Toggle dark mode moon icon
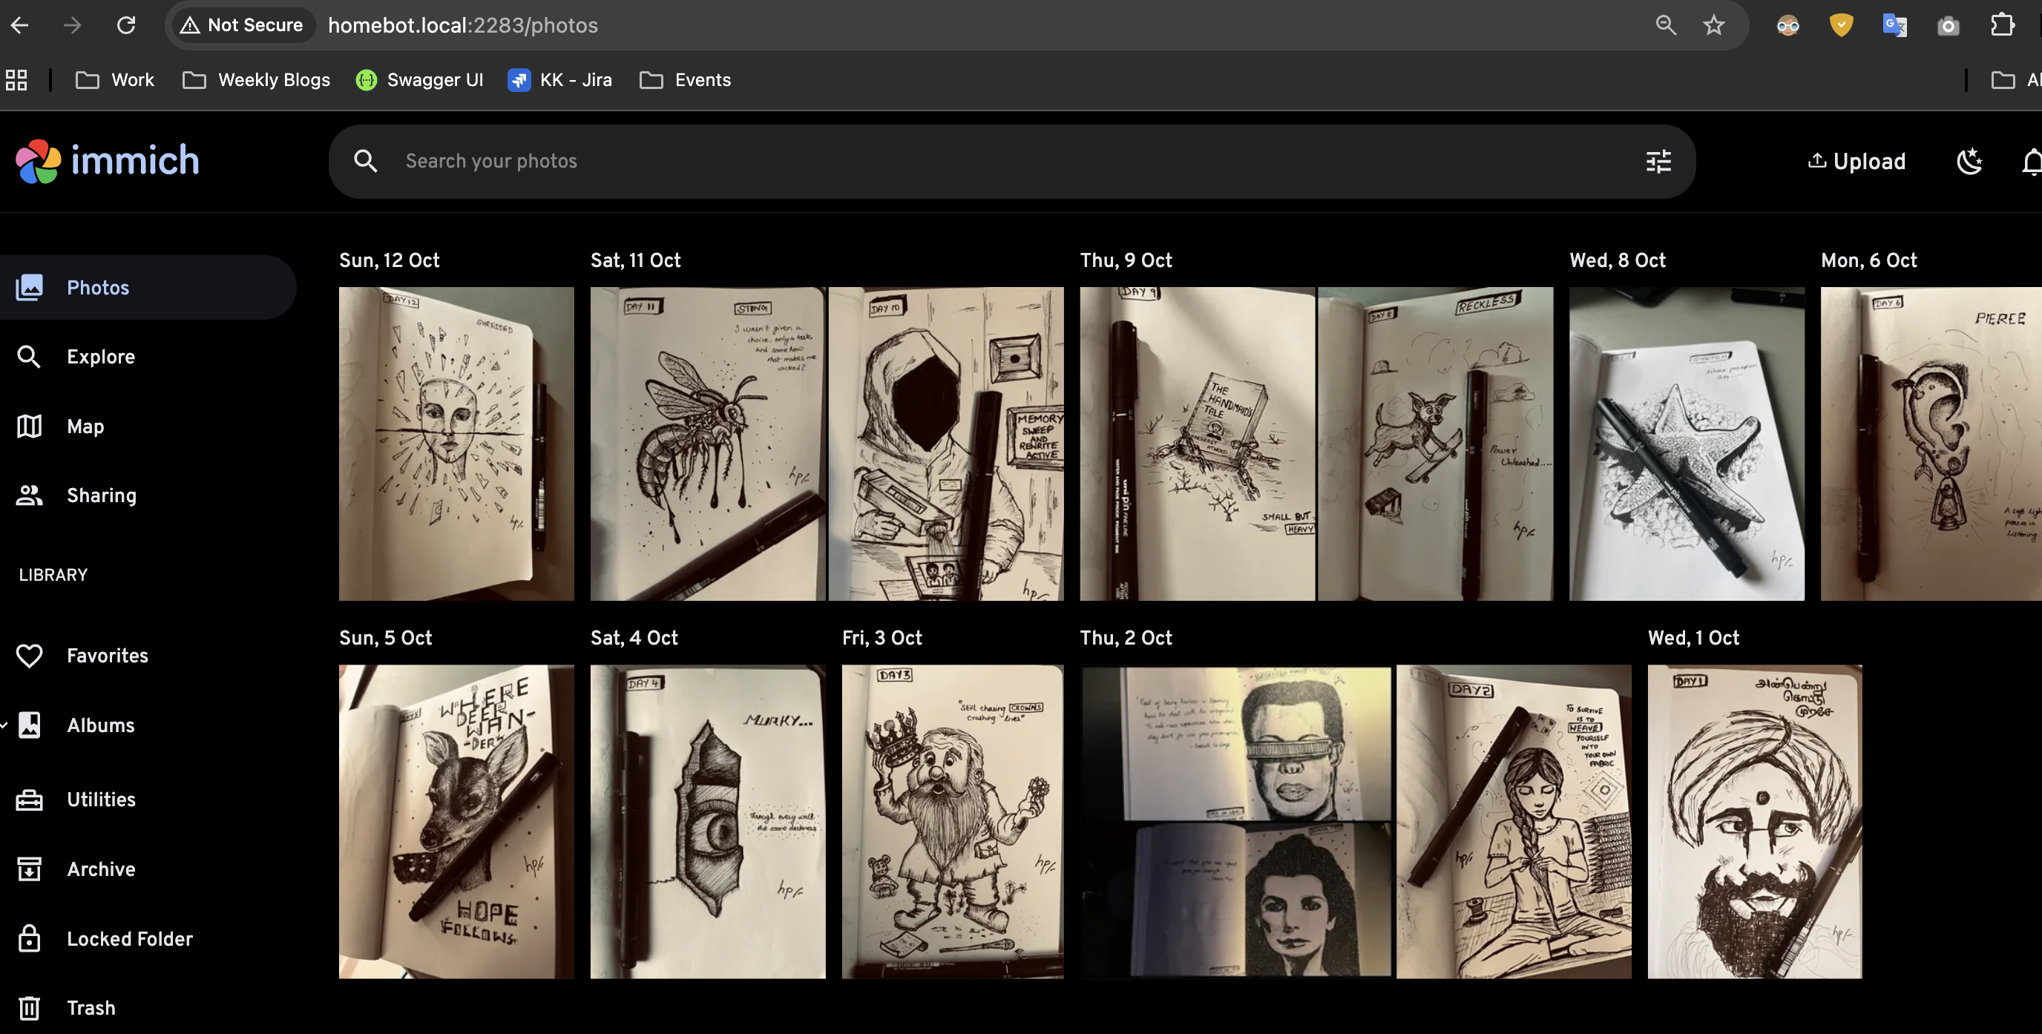 click(1969, 162)
